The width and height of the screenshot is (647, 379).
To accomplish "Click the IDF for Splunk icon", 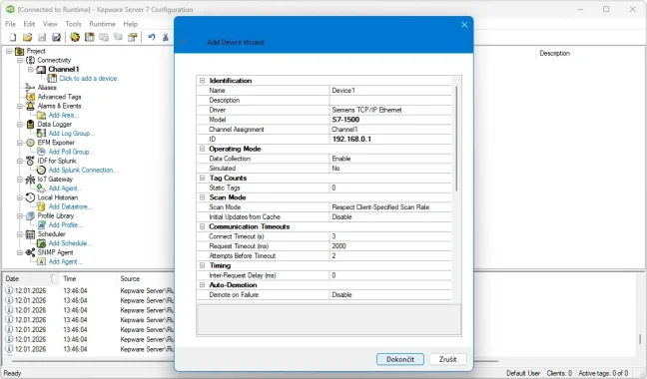I will (30, 161).
